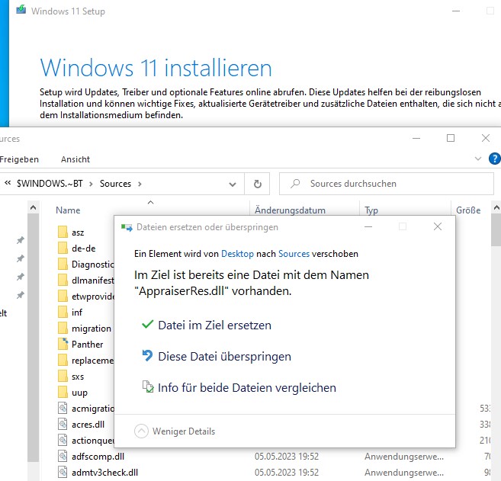Click the adfscomp.dll date "05.05.2023 19:52"
This screenshot has height=481, width=501.
(x=287, y=457)
